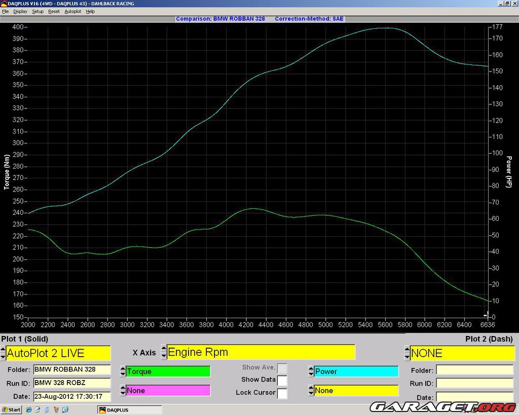The height and width of the screenshot is (415, 519).
Task: Click the AutoPlot 2 LIVE yellow field
Action: click(58, 353)
